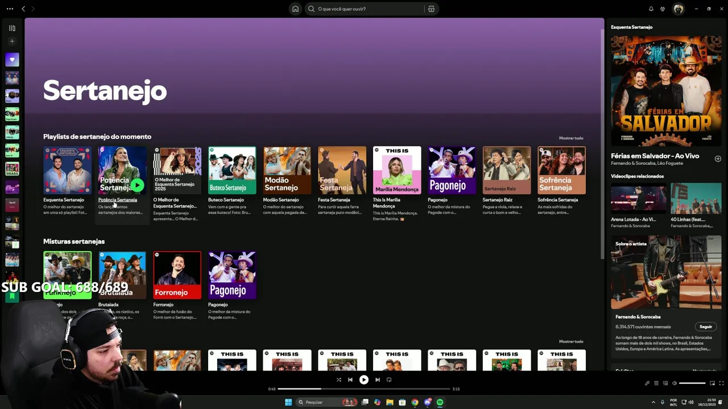728x409 pixels.
Task: Open Férias em Salvador large cover art
Action: tap(666, 91)
